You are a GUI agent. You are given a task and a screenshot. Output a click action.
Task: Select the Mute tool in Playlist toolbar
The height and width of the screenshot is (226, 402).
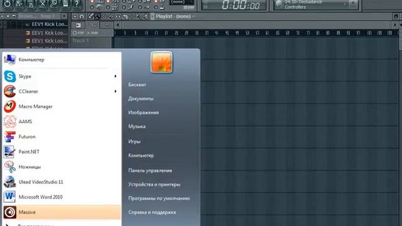111,16
